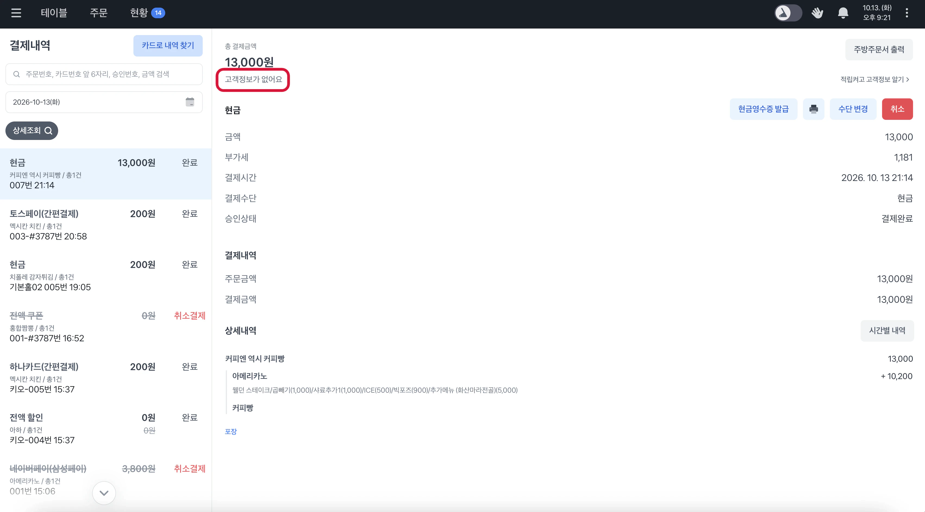Open 적립켜고 고객정보 알기 link

(x=874, y=79)
